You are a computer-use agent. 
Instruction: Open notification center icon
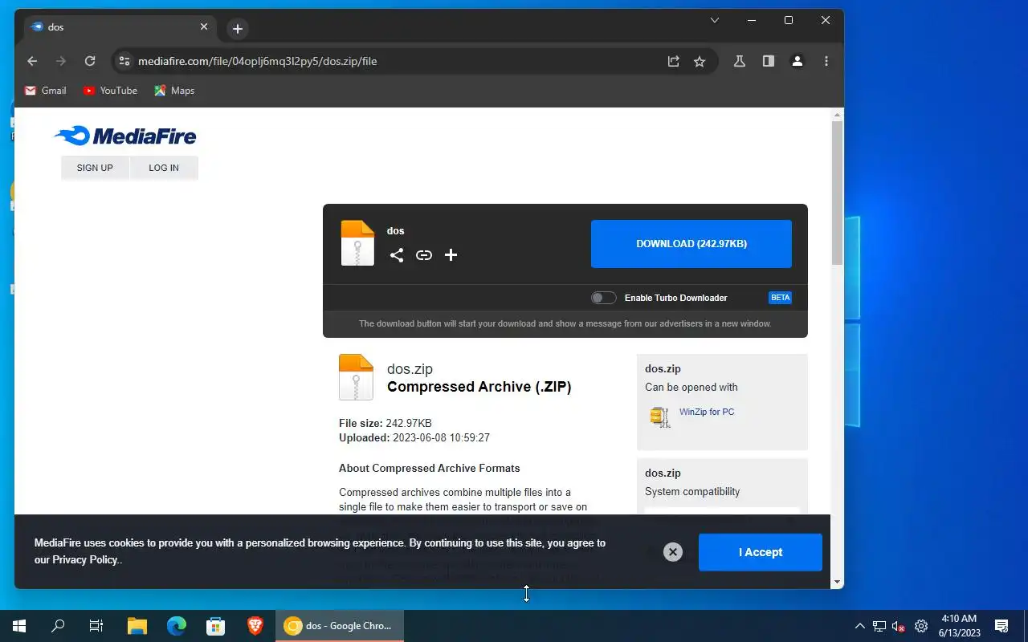click(x=1001, y=626)
